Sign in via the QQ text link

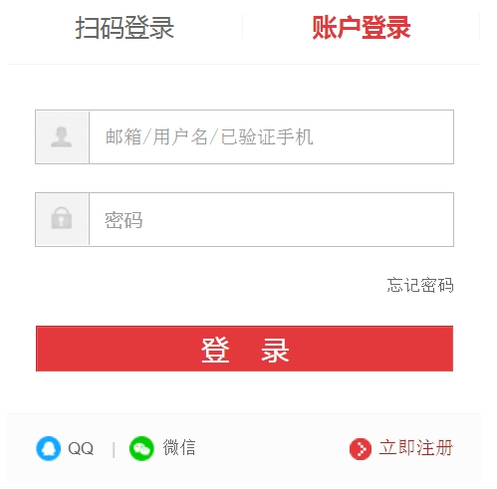[x=81, y=448]
